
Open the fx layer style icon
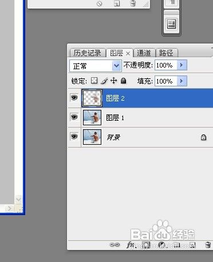(131, 245)
